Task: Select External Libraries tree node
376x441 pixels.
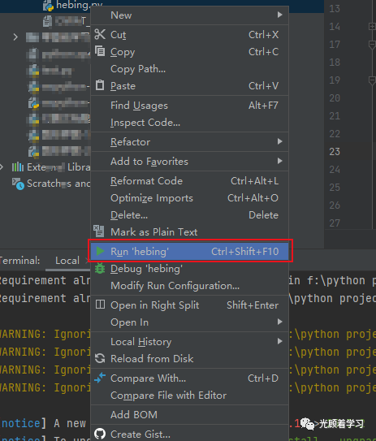Action: coord(50,167)
